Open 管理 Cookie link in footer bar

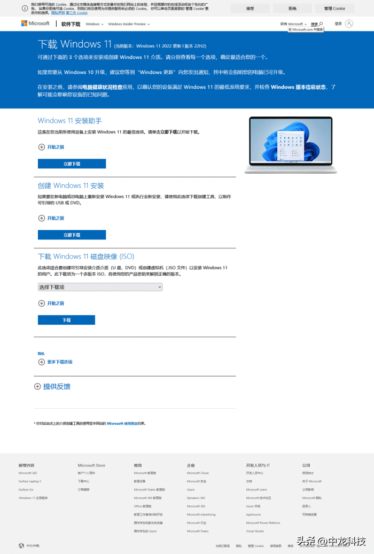[255, 546]
